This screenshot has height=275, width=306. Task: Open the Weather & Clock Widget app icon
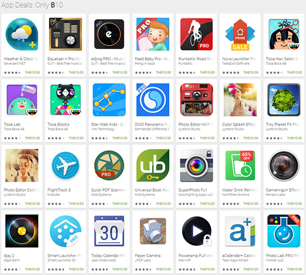pos(21,34)
